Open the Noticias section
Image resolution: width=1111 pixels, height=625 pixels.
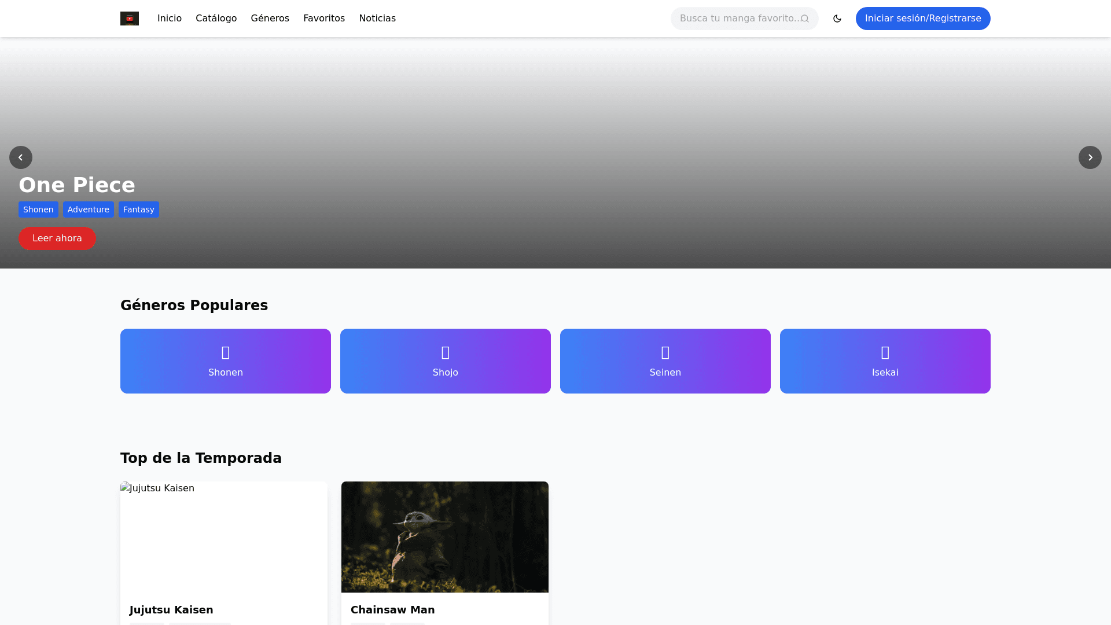[x=377, y=19]
